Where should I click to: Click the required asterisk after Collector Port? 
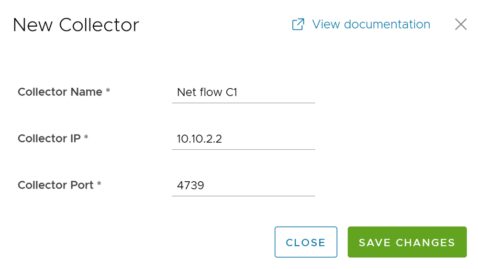(x=99, y=184)
